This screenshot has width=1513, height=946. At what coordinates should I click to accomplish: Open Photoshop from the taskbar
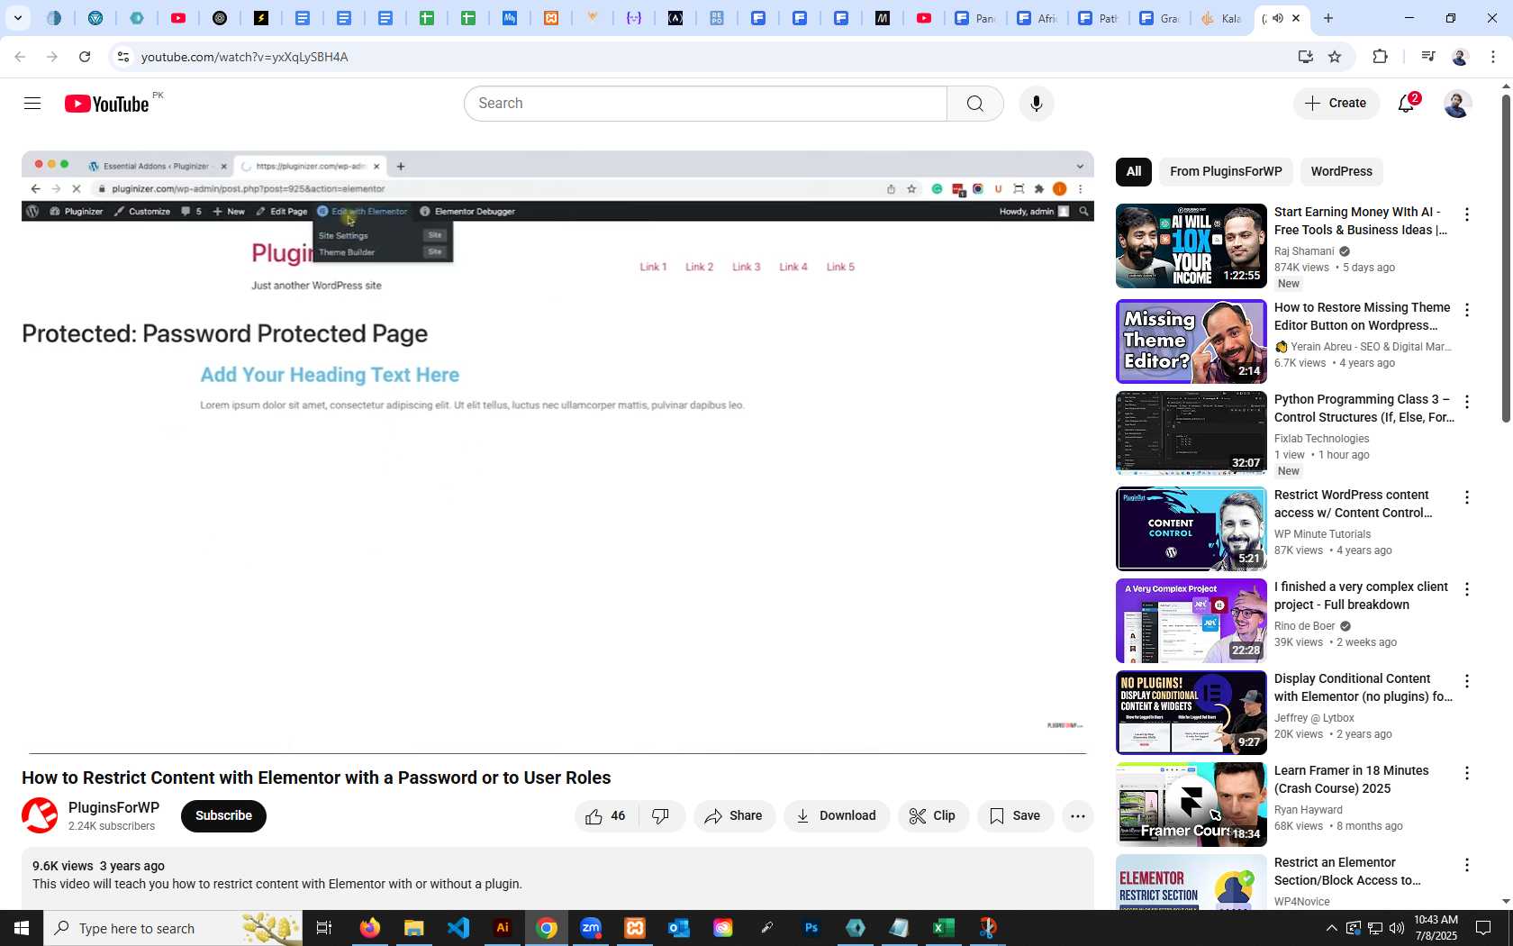pyautogui.click(x=811, y=928)
